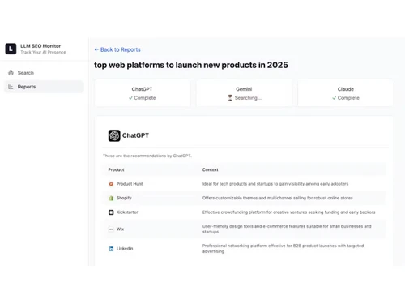
Task: Click the green checkmark under ChatGPT card
Action: [x=130, y=98]
